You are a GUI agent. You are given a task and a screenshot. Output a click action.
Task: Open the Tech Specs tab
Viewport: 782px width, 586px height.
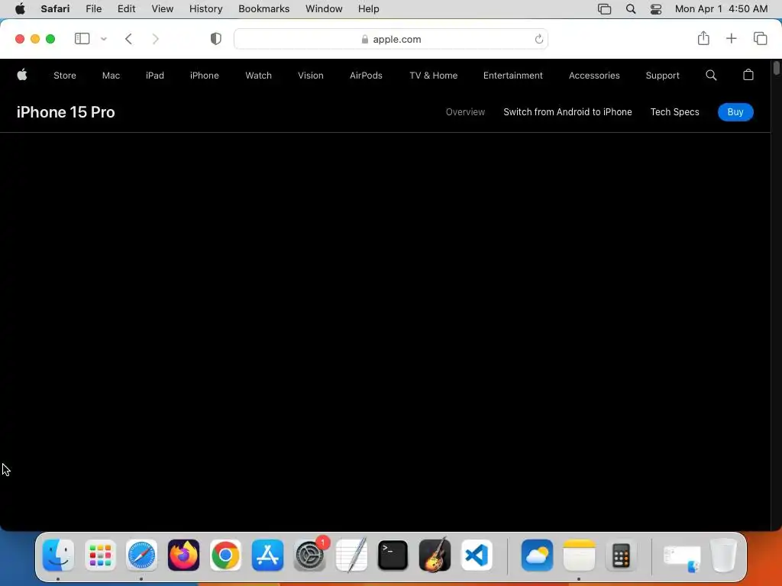coord(675,112)
